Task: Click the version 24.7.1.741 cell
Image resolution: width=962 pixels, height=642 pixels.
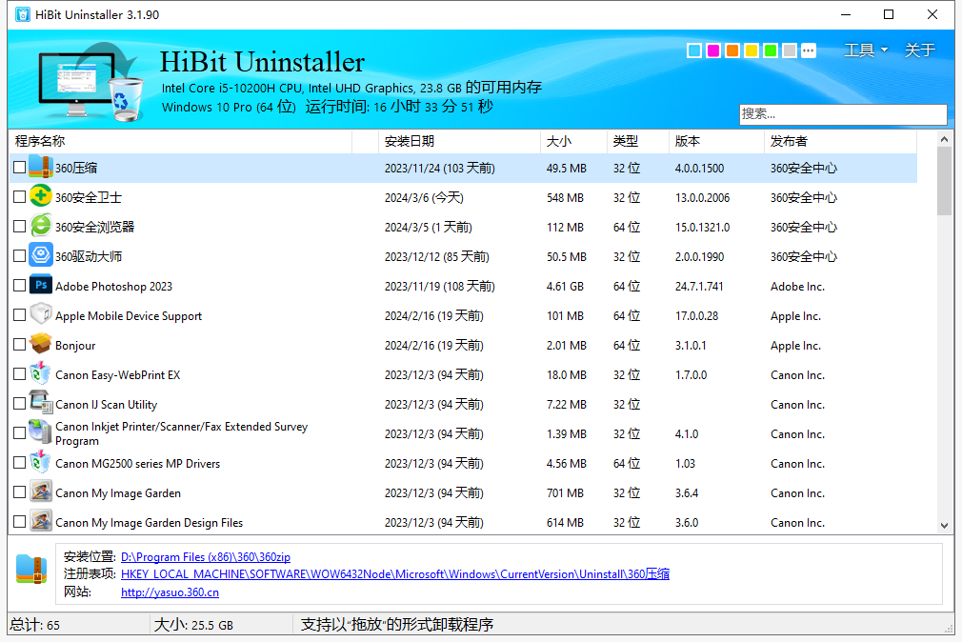Action: click(x=699, y=286)
